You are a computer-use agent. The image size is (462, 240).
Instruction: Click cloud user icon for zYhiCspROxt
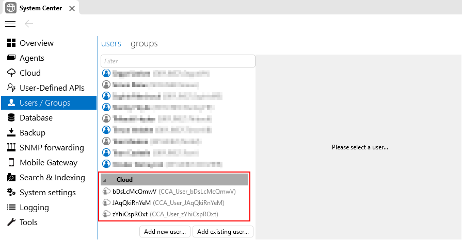[x=106, y=214]
